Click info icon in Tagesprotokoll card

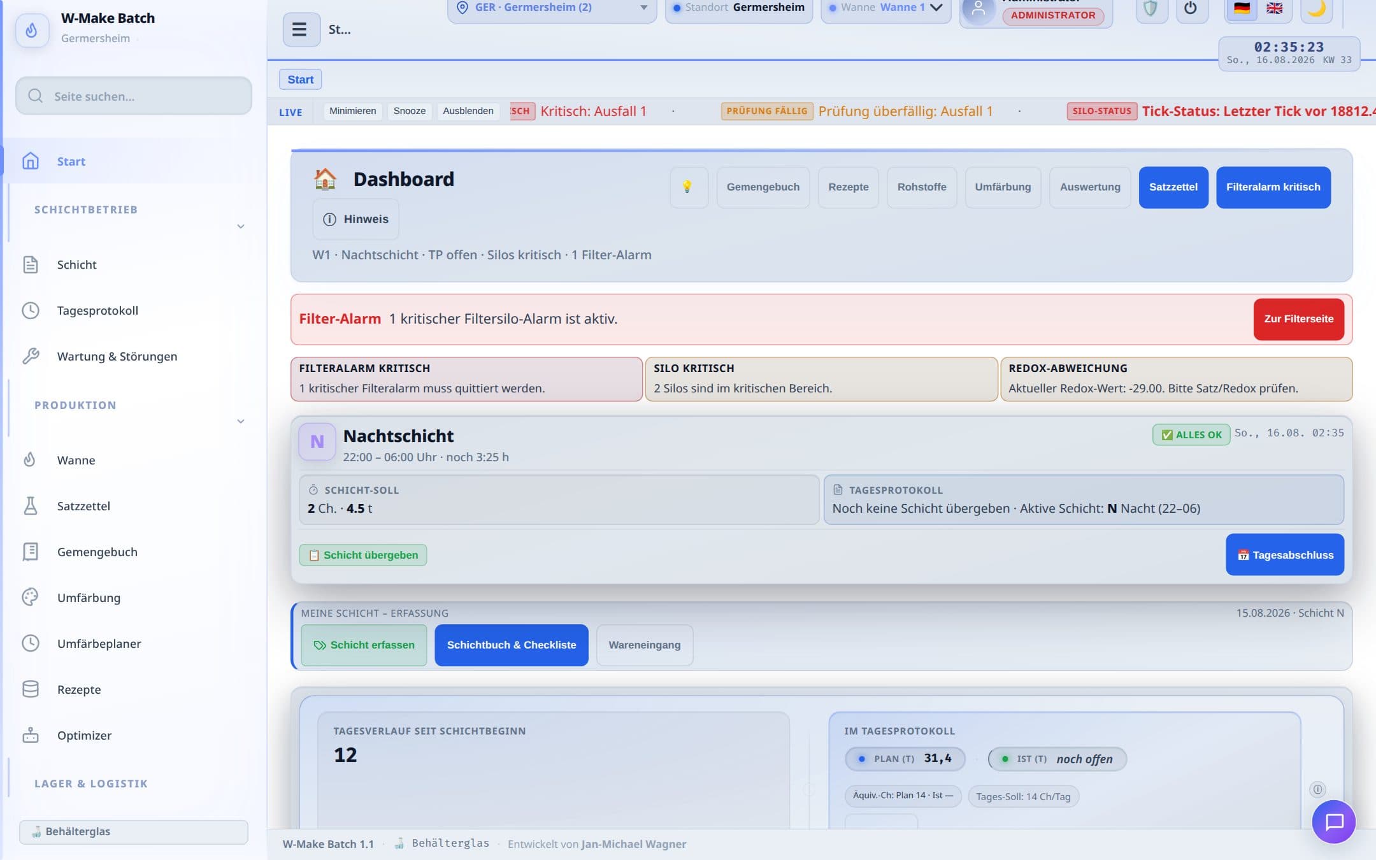pyautogui.click(x=1317, y=789)
